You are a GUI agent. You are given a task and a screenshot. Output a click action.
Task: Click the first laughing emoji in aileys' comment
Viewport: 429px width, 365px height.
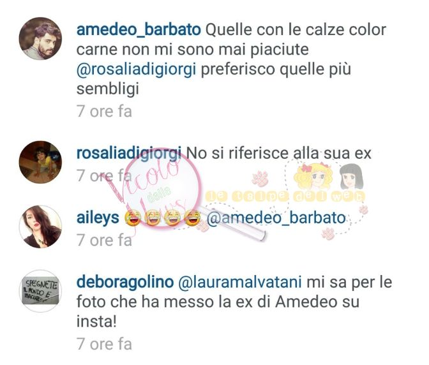[x=133, y=218]
